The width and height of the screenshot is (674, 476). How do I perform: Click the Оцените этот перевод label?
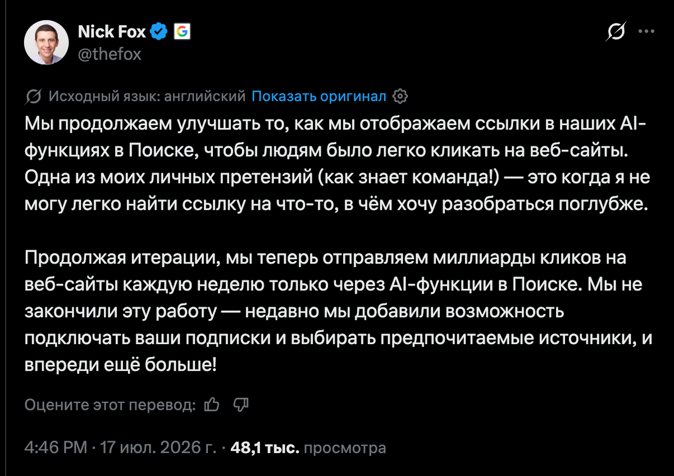click(x=111, y=405)
